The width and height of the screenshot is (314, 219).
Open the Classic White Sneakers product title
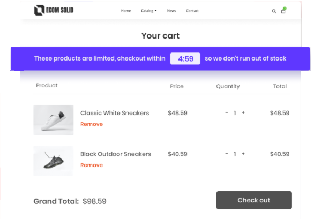(x=115, y=113)
